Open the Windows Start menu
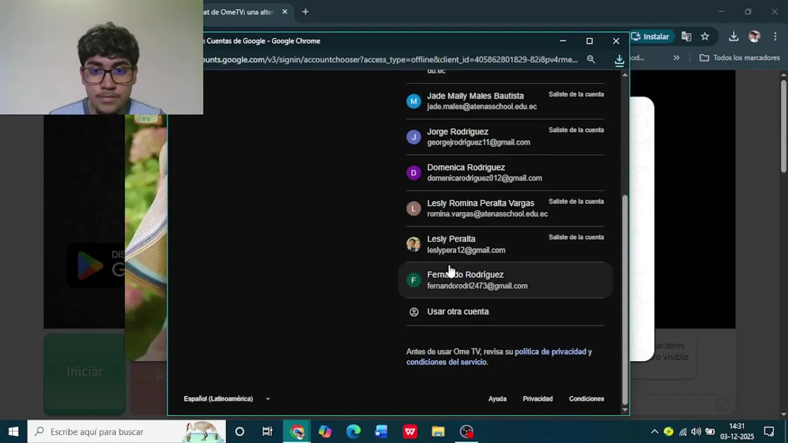The width and height of the screenshot is (788, 443). pos(14,431)
